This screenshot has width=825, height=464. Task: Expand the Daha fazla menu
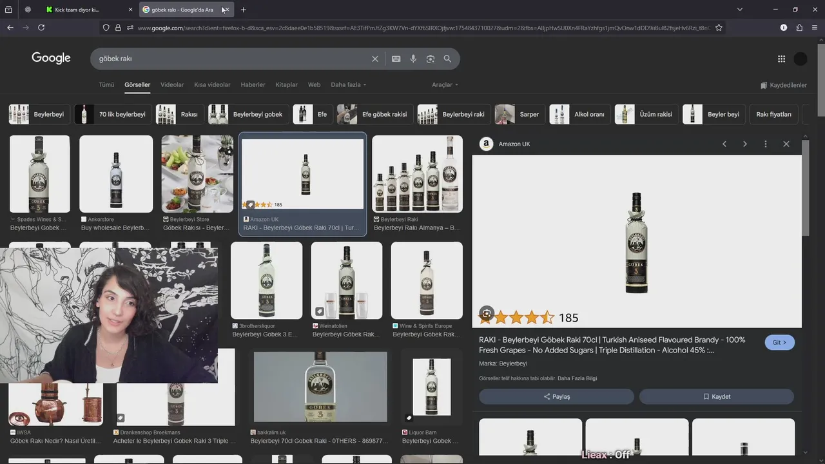tap(348, 84)
